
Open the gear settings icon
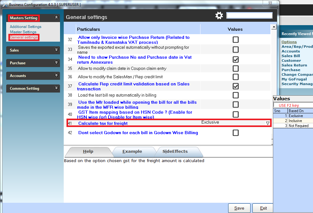pos(219,16)
